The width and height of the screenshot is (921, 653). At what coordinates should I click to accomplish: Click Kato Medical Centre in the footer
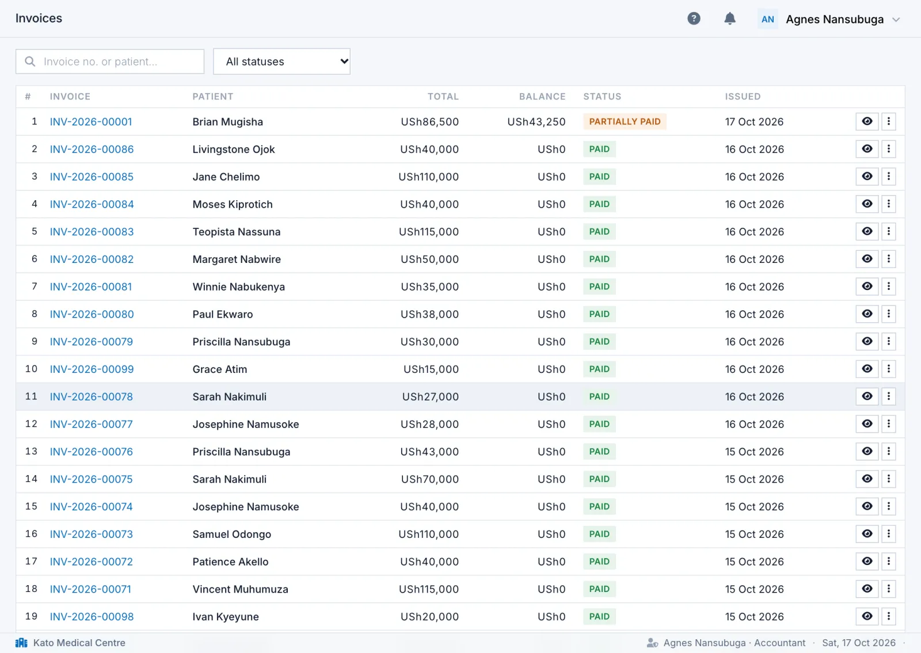(79, 643)
